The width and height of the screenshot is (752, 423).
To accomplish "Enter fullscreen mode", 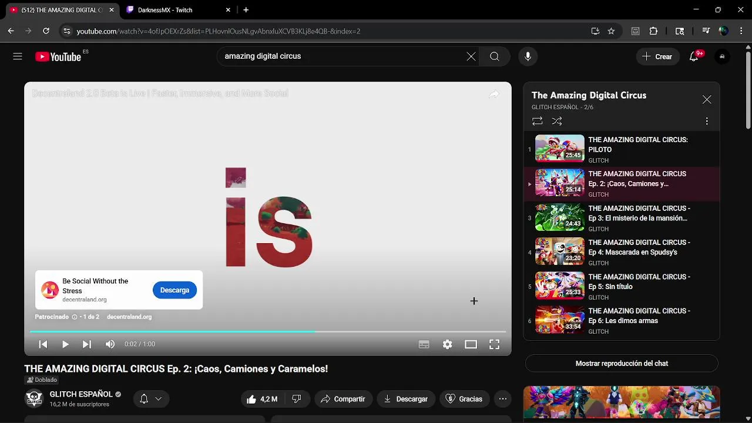I will click(x=495, y=344).
